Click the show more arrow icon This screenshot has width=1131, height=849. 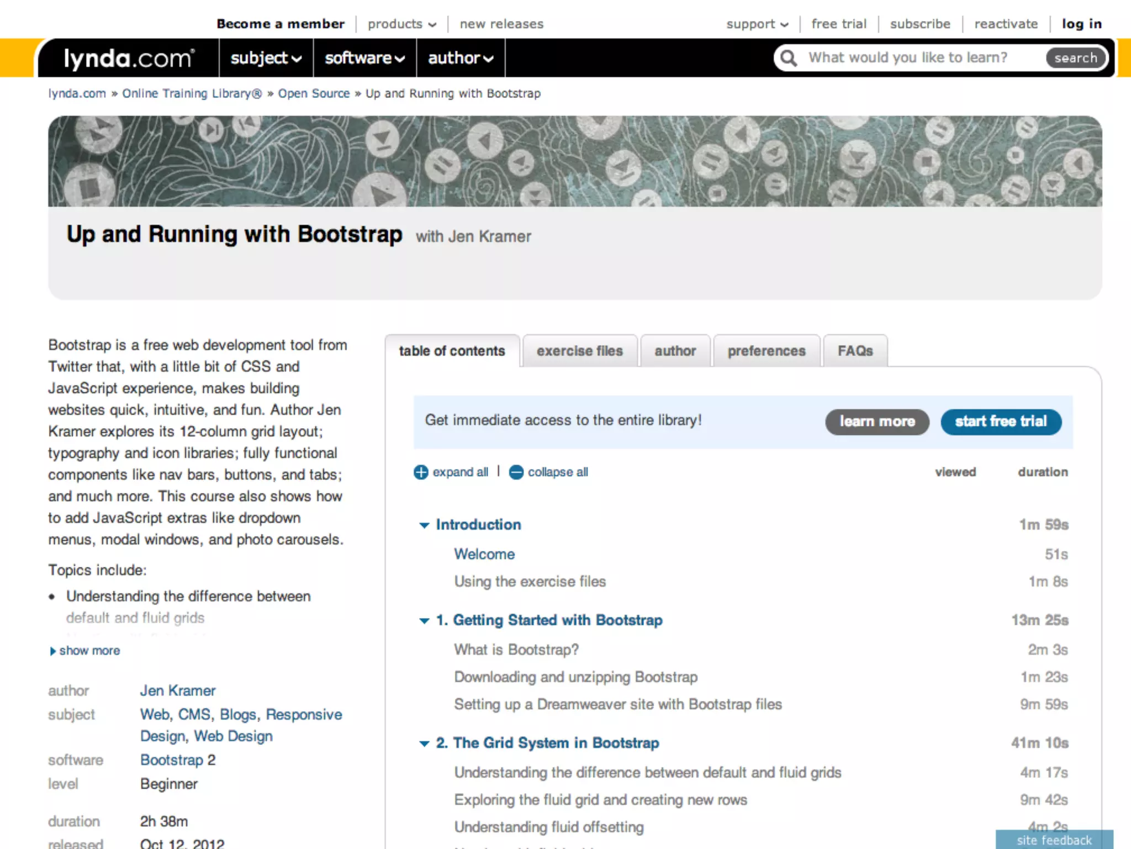[52, 651]
